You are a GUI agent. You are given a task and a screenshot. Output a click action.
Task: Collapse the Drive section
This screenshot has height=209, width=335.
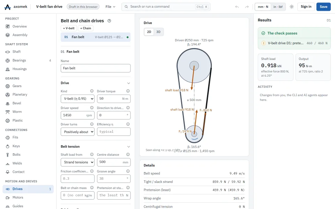pos(129,83)
